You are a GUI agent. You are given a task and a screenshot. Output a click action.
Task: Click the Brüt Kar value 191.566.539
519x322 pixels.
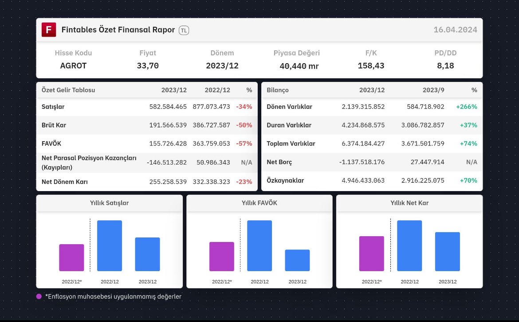(x=168, y=125)
